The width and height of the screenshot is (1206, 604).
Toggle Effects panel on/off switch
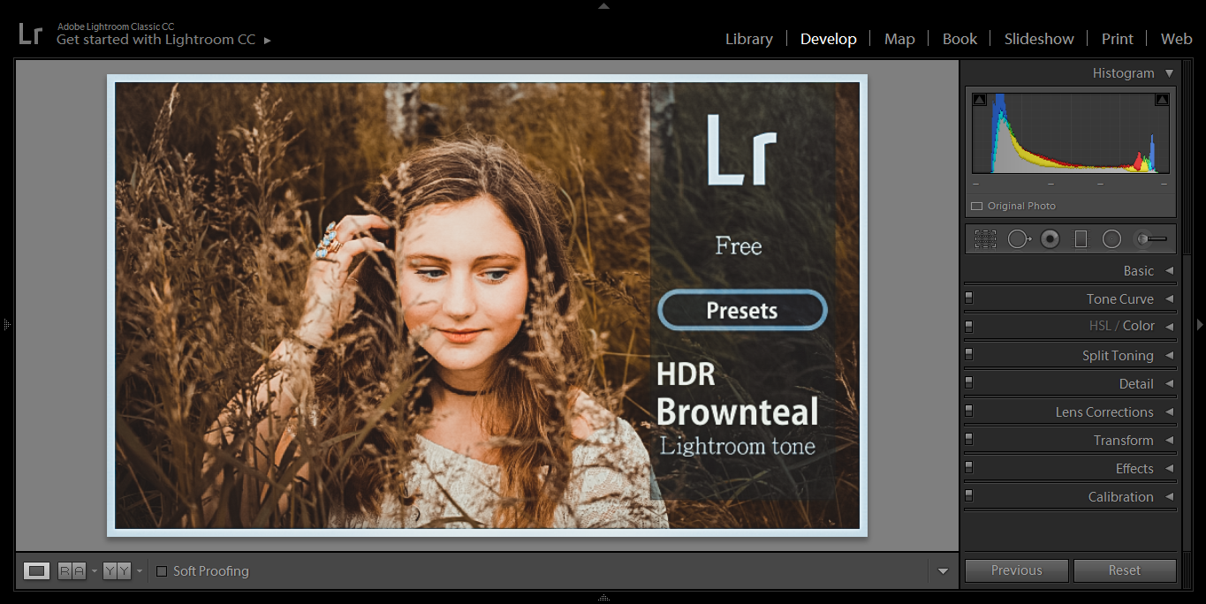pyautogui.click(x=969, y=468)
